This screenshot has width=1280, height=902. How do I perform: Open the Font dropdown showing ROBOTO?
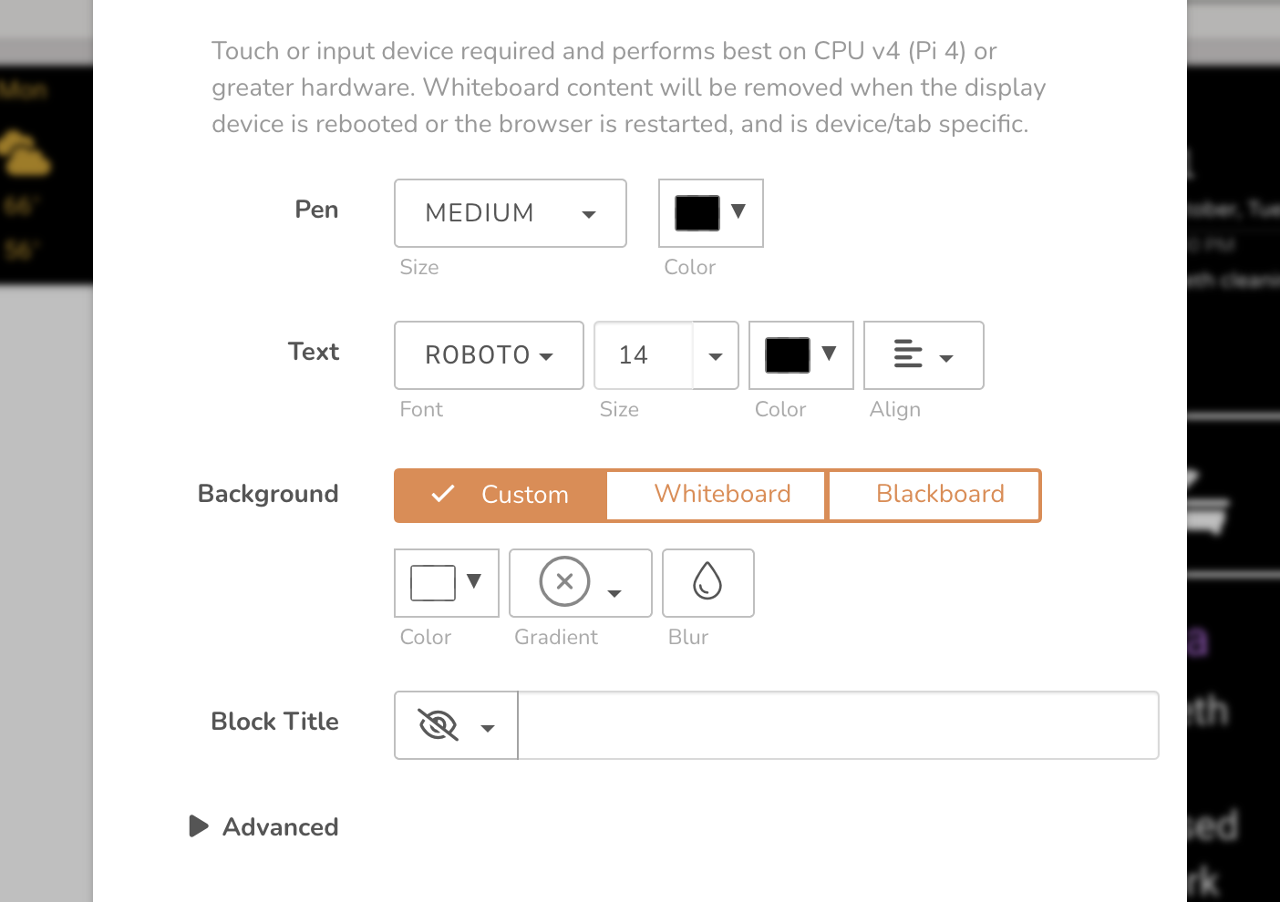pyautogui.click(x=488, y=355)
